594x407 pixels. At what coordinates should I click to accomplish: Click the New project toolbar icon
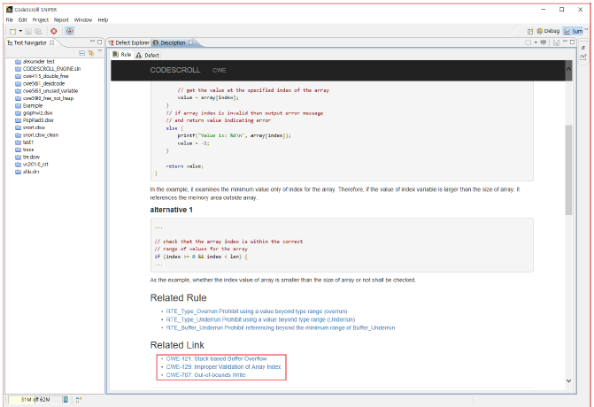13,32
